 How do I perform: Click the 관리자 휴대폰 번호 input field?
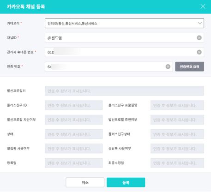point(124,52)
